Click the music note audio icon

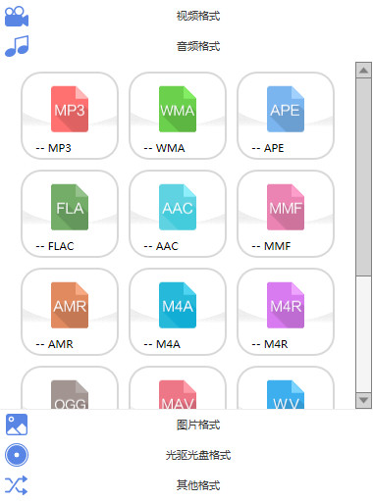point(17,46)
